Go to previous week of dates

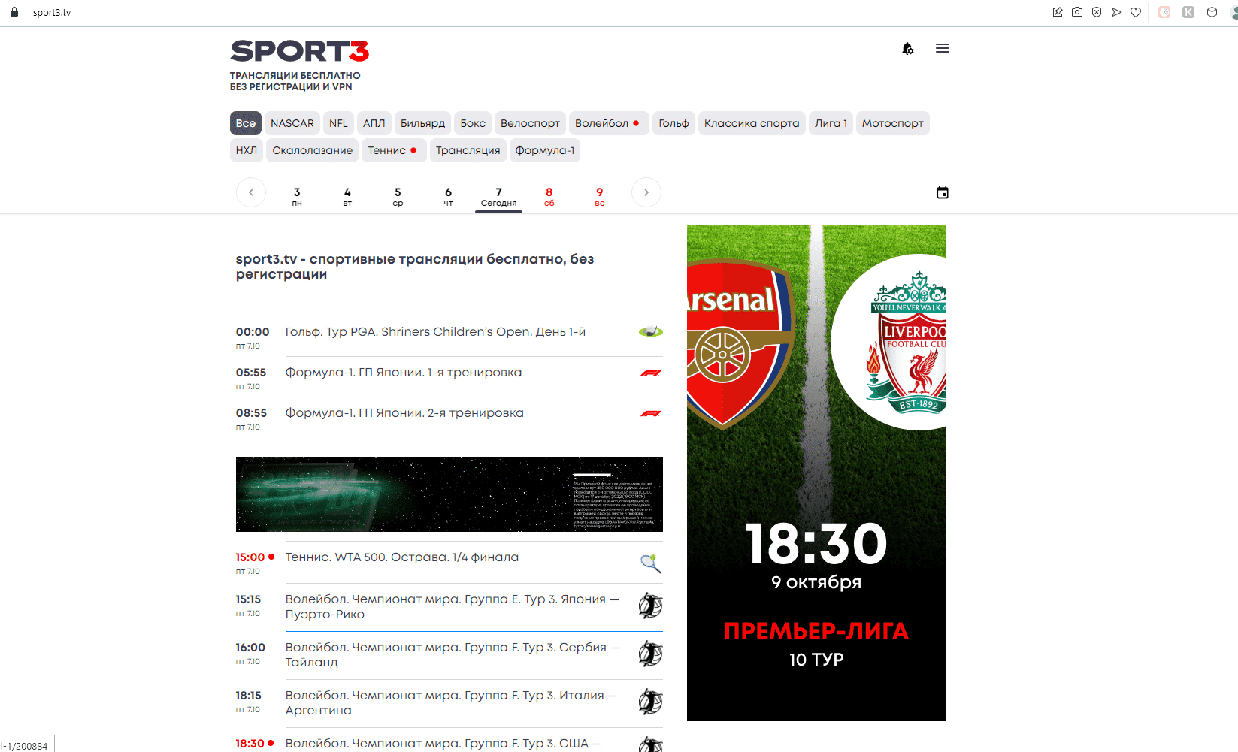(x=251, y=192)
